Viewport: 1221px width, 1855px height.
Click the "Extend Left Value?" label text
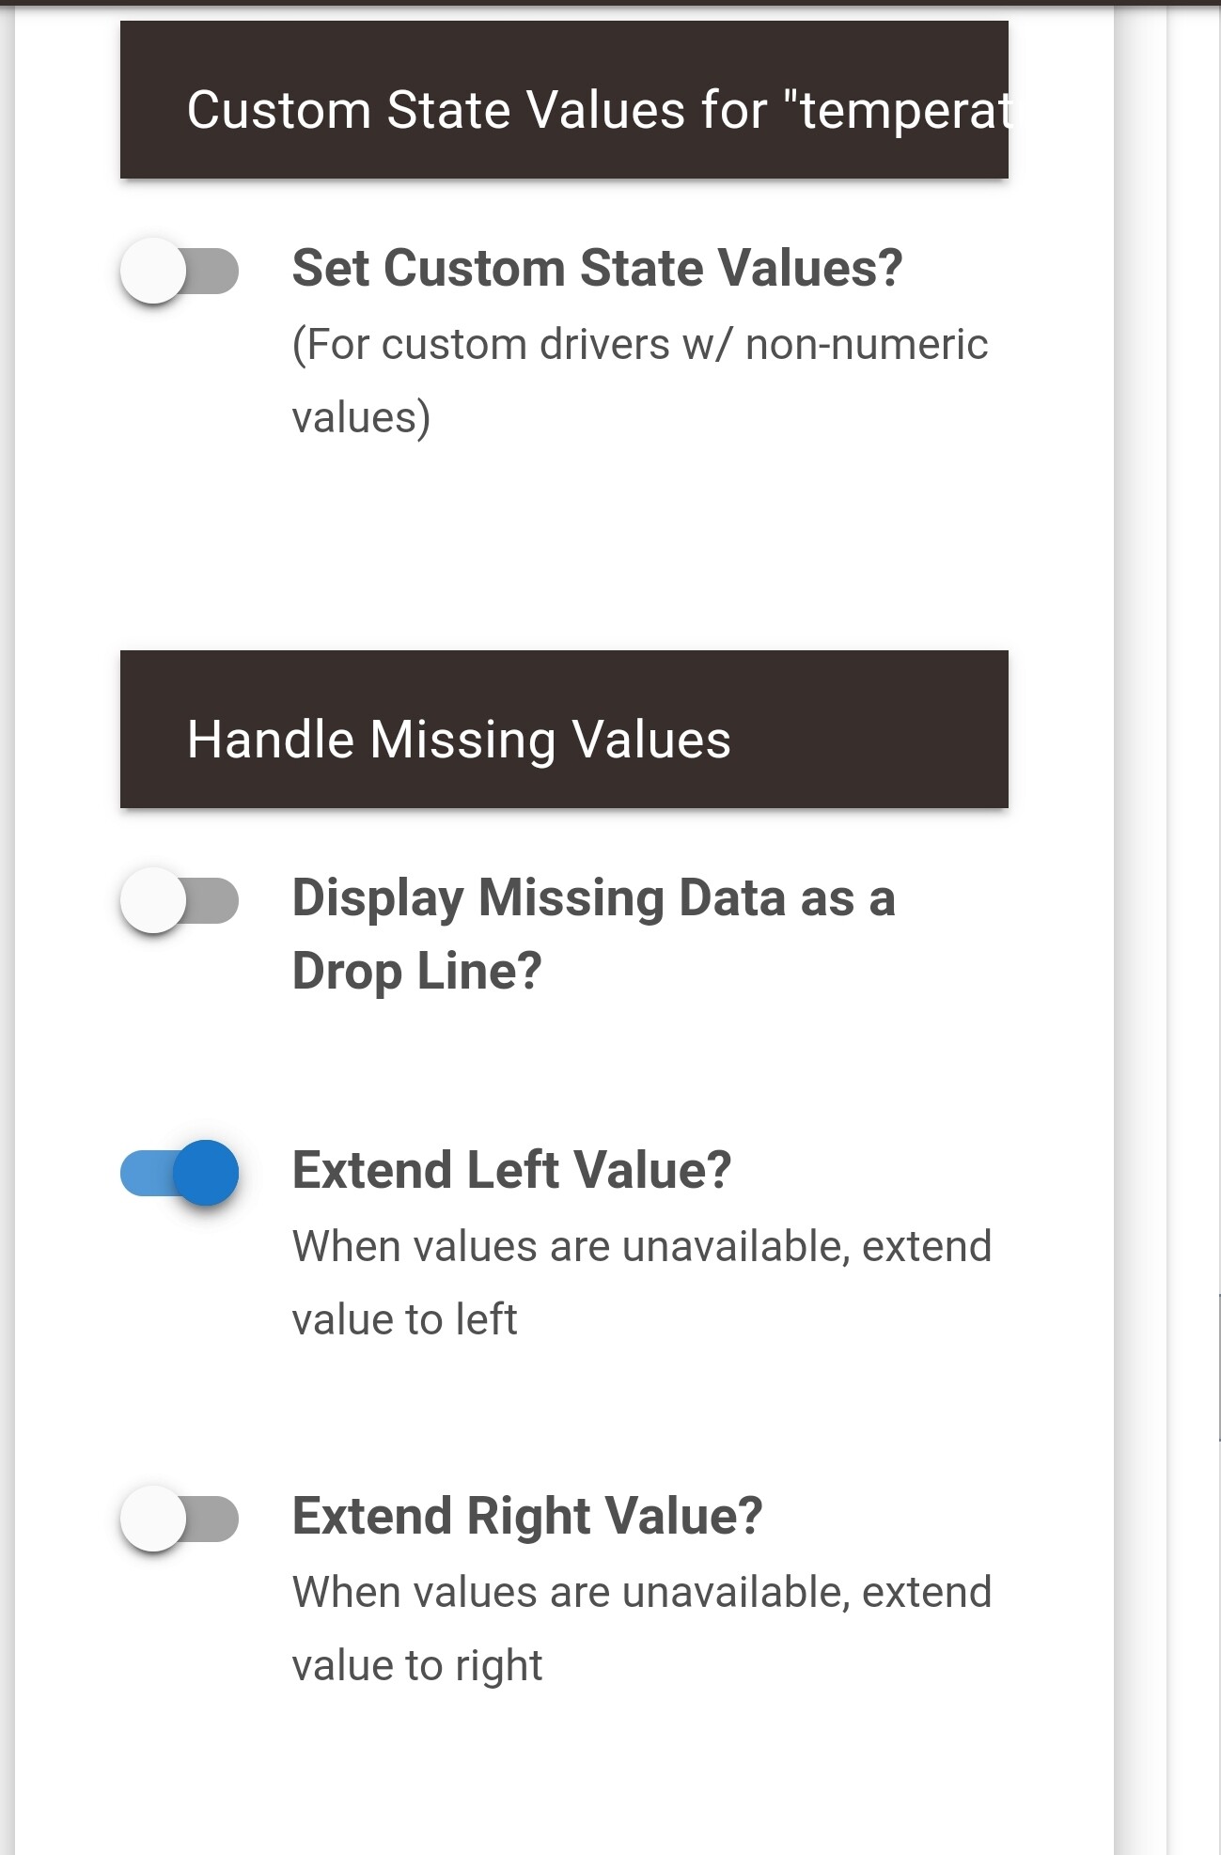[x=511, y=1170]
